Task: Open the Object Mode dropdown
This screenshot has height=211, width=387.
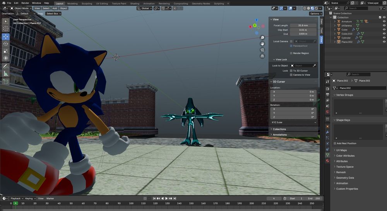Action: 21,8
